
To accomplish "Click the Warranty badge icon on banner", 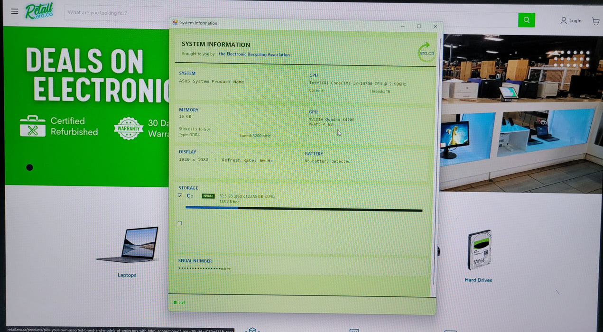I will pos(129,128).
